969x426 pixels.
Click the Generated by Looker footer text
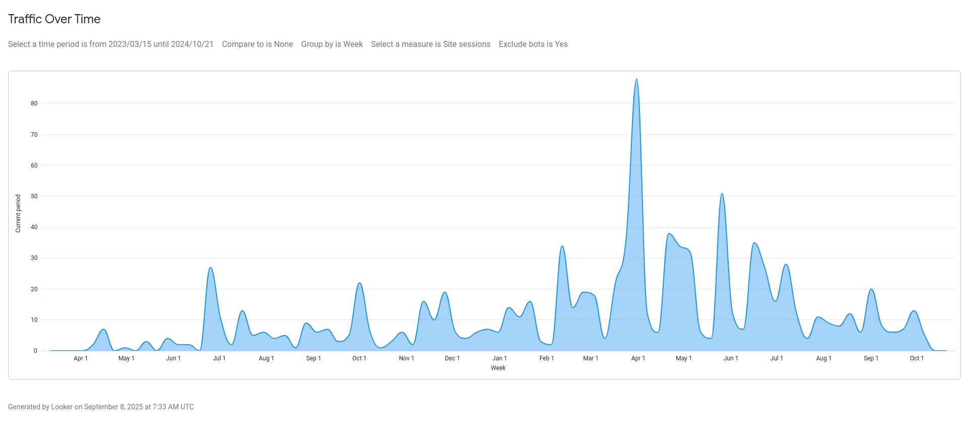(x=101, y=407)
